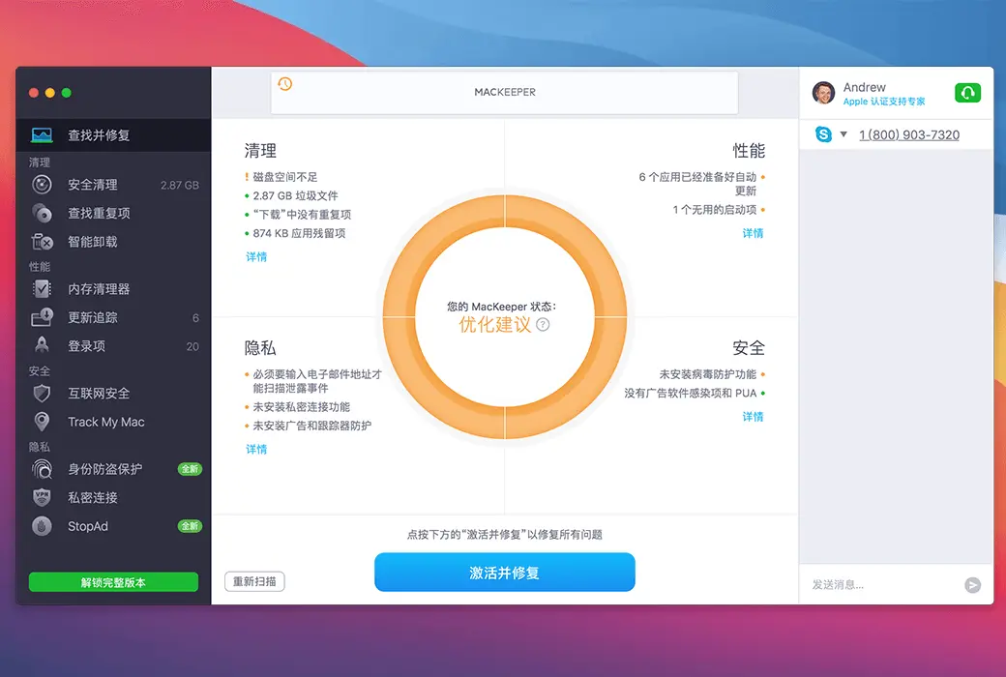Open 身份防盗保护 in the sidebar
The height and width of the screenshot is (677, 1006).
pyautogui.click(x=113, y=469)
